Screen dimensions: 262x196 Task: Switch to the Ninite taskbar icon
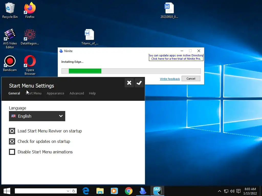143,191
